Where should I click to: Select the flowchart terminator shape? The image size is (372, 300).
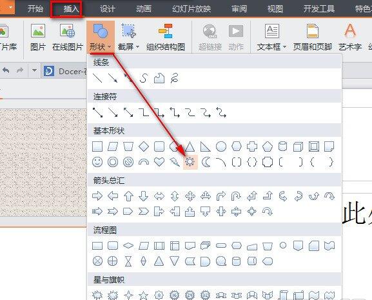221,246
